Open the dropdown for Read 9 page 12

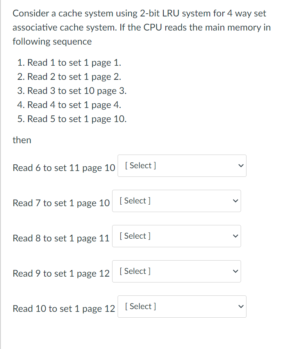[x=177, y=271]
